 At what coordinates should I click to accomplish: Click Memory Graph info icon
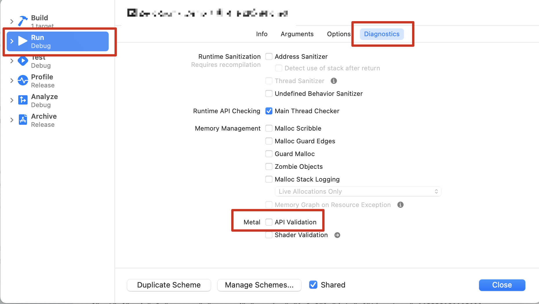tap(400, 205)
